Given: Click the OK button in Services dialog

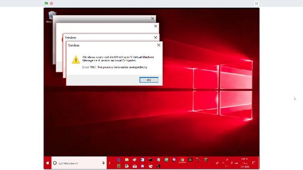Looking at the screenshot, I should pyautogui.click(x=149, y=80).
